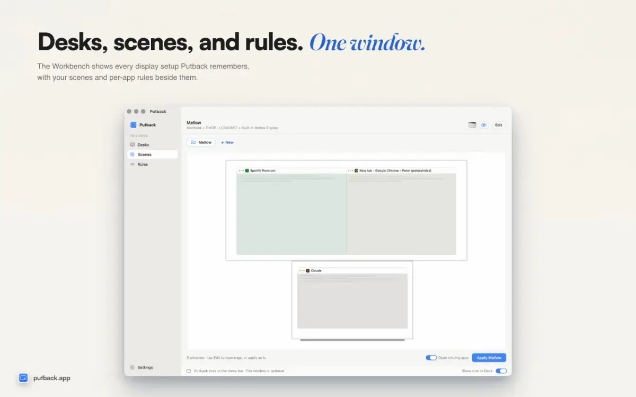The height and width of the screenshot is (397, 636).
Task: Click the Apply Mellow button
Action: coord(489,358)
